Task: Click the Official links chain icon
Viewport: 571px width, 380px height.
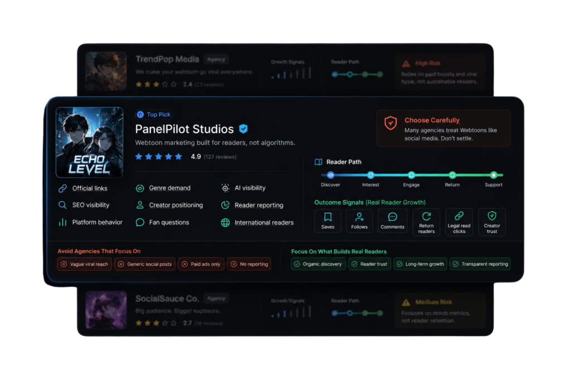Action: 62,188
